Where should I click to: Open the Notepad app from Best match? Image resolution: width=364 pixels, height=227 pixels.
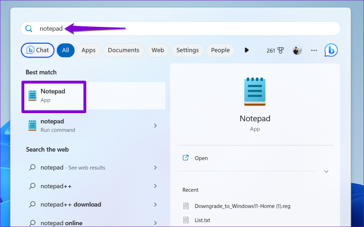click(53, 95)
